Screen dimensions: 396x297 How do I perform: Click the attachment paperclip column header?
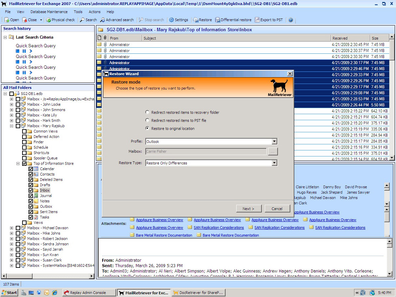pos(105,38)
